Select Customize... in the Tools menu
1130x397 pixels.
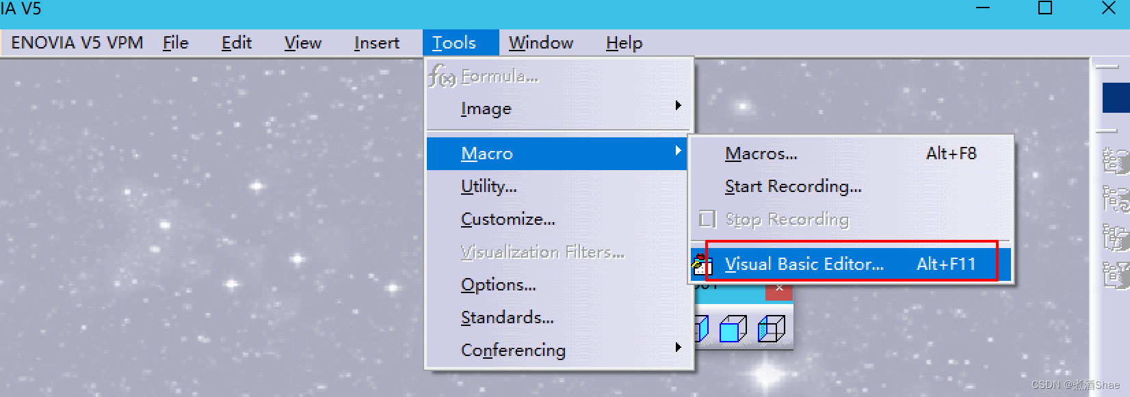[x=508, y=219]
